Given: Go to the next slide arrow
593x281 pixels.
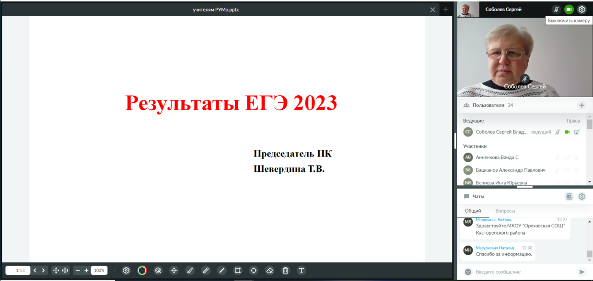Looking at the screenshot, I should point(43,270).
